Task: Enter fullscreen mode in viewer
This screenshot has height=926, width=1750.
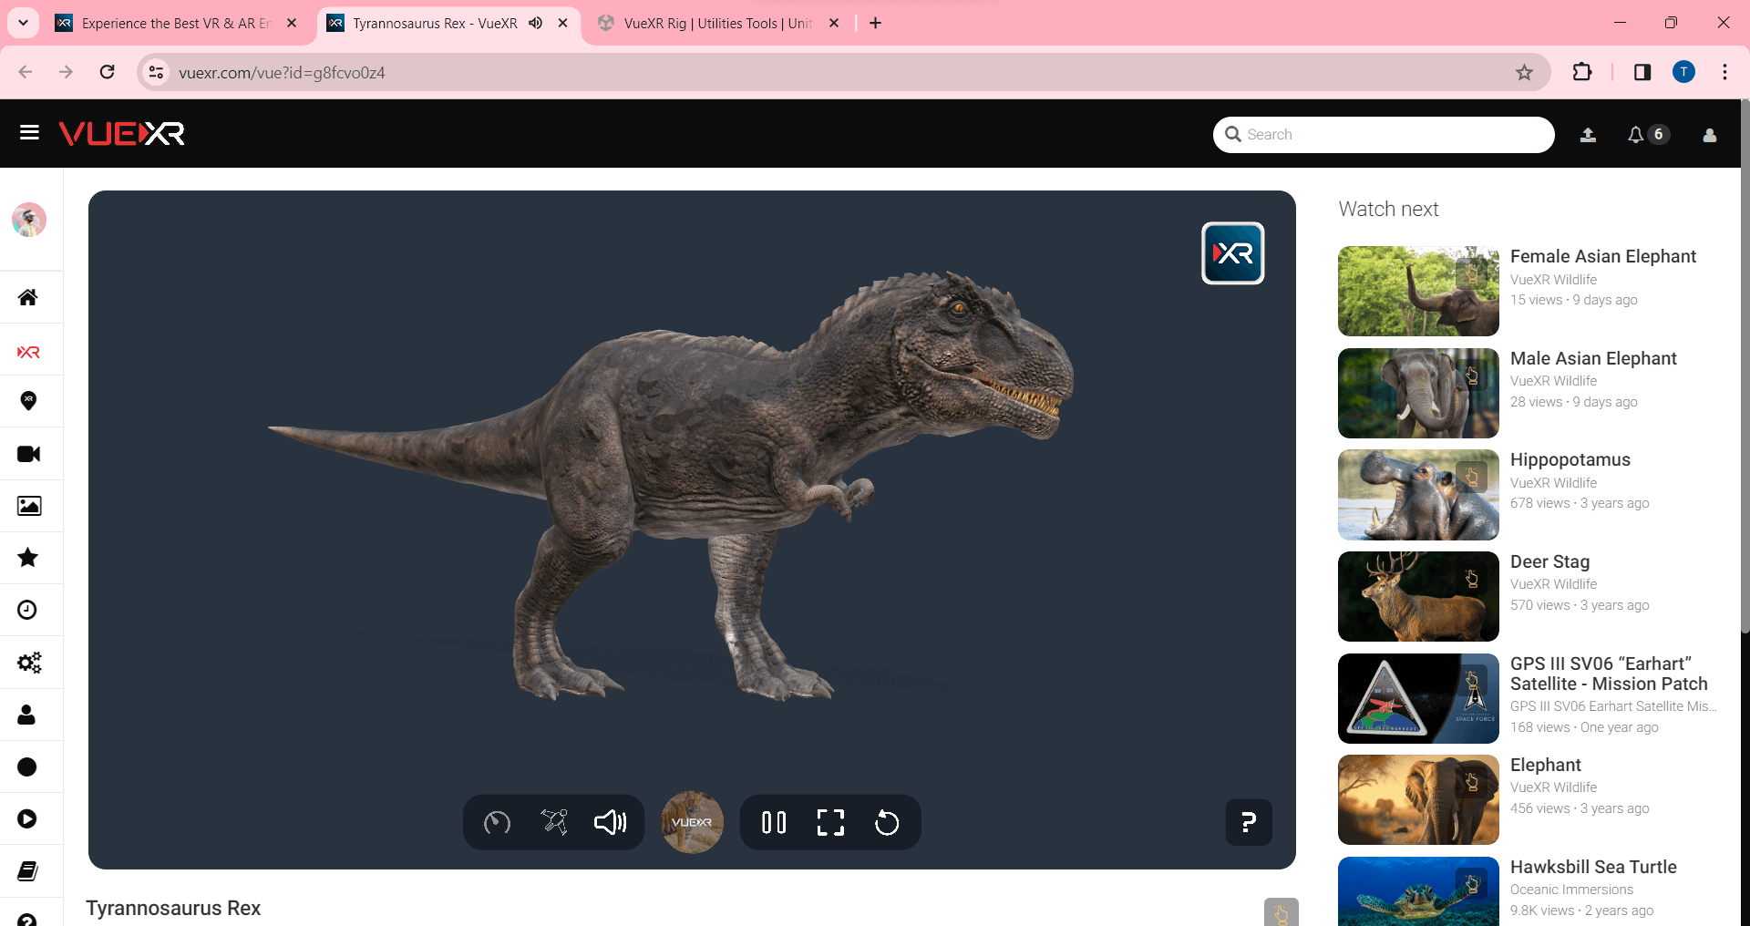Action: pyautogui.click(x=830, y=823)
